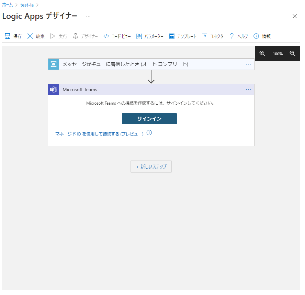Click the ヘルプ (Help) icon
This screenshot has height=295, width=305.
pos(233,36)
